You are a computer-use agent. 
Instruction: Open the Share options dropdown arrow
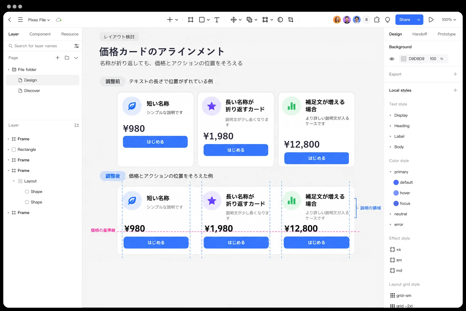tap(419, 20)
